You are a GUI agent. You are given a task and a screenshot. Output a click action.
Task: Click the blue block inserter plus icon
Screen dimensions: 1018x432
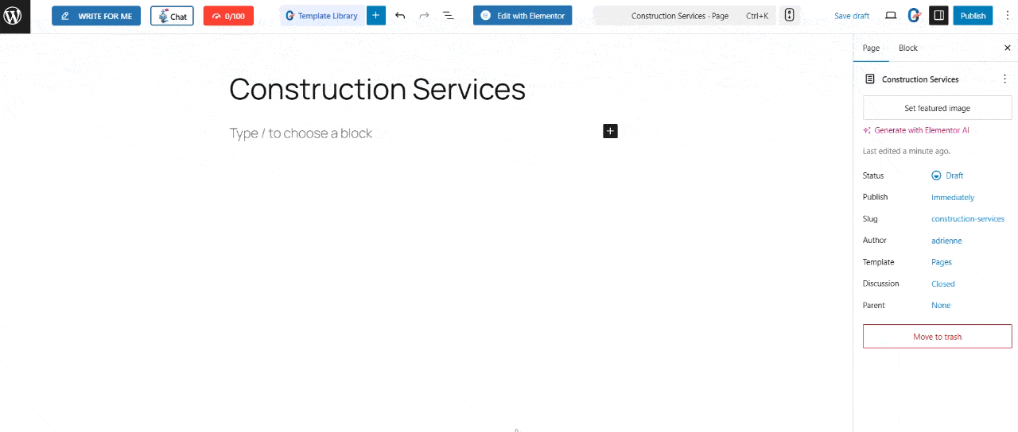point(376,16)
